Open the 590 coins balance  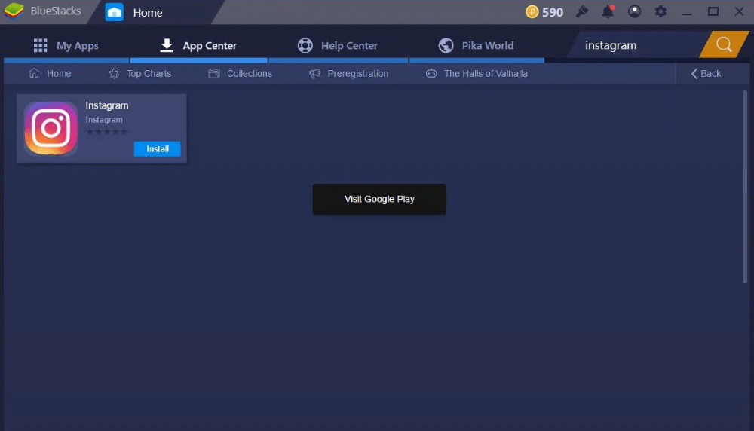[553, 12]
